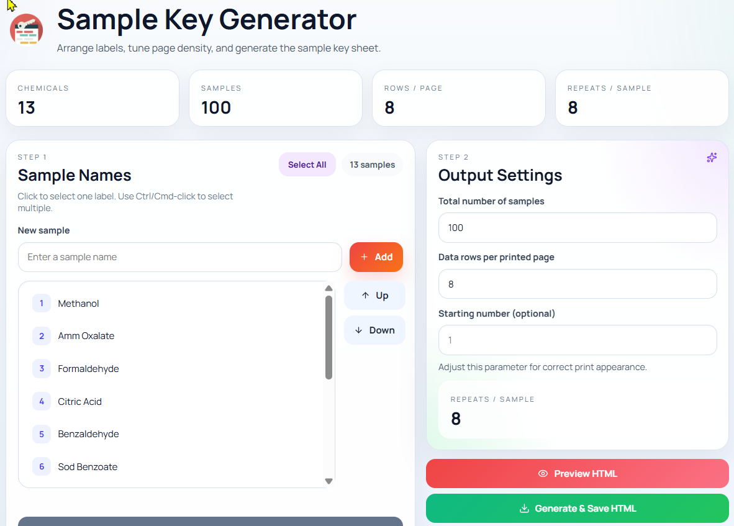Click Select All button
The height and width of the screenshot is (526, 734).
(307, 165)
